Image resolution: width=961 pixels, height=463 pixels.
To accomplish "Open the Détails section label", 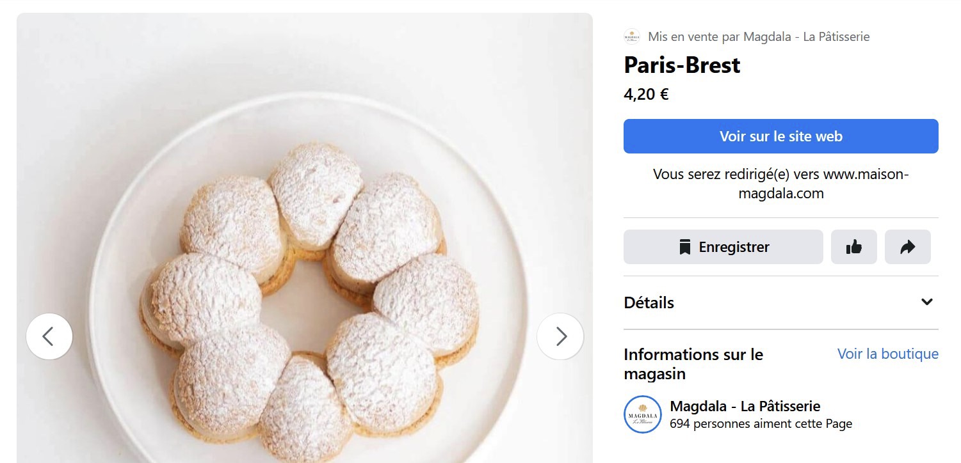I will (x=649, y=302).
